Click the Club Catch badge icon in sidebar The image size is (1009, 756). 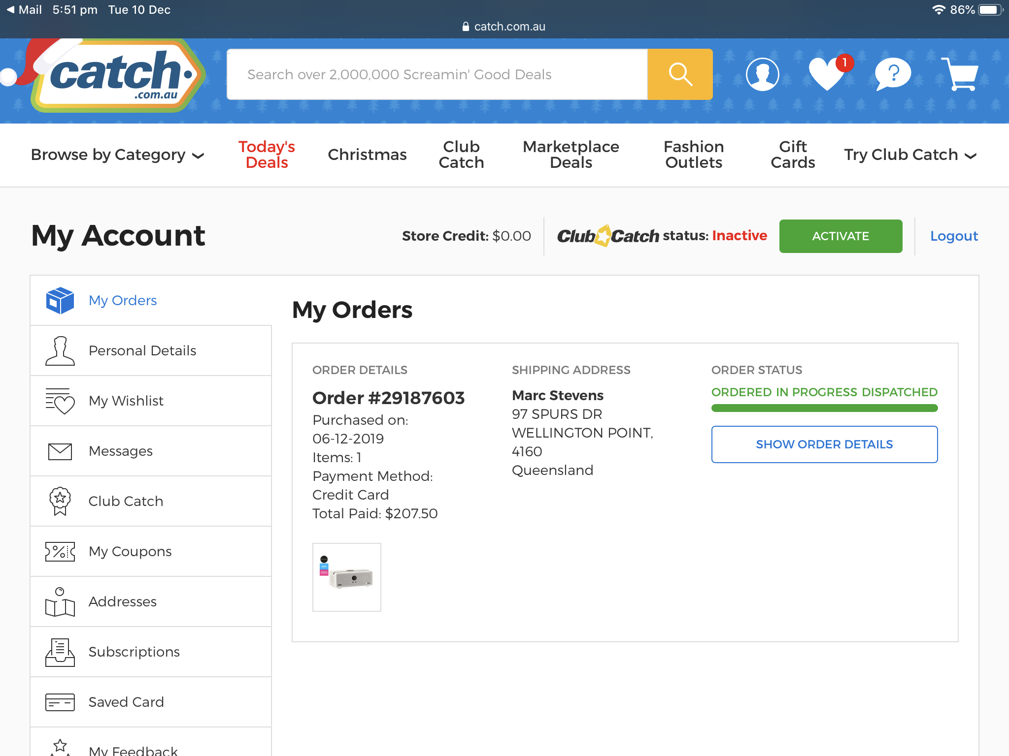coord(60,501)
